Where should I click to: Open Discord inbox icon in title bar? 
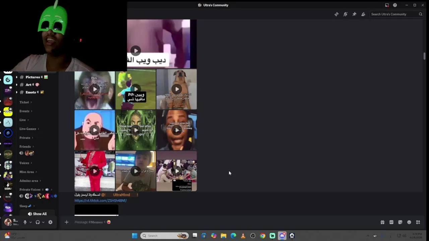387,5
